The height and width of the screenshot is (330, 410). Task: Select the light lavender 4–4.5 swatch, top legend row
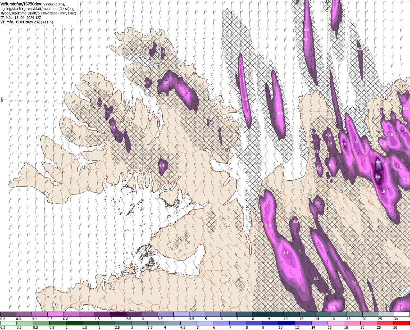[x=182, y=314]
